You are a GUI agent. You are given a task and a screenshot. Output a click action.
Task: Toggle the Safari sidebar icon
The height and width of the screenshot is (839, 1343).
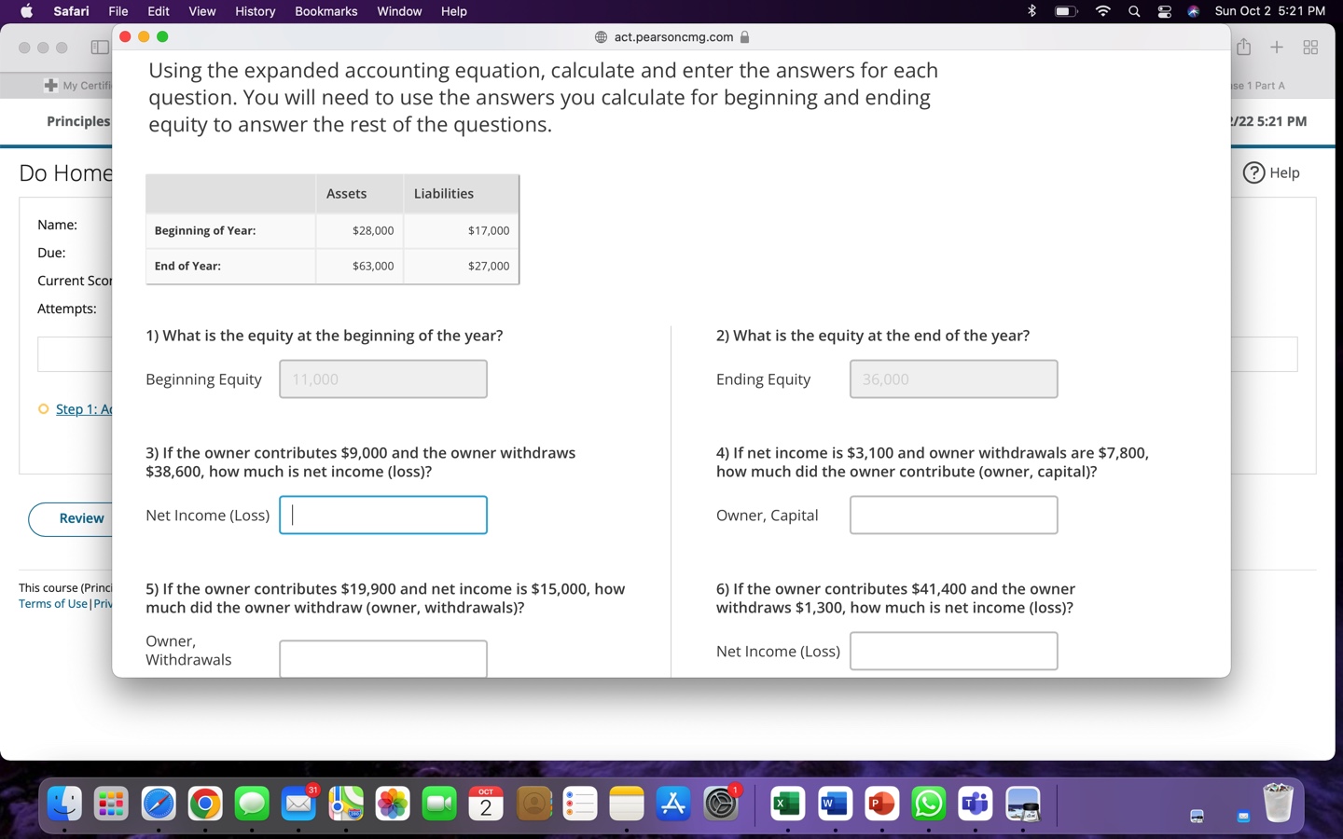[100, 47]
